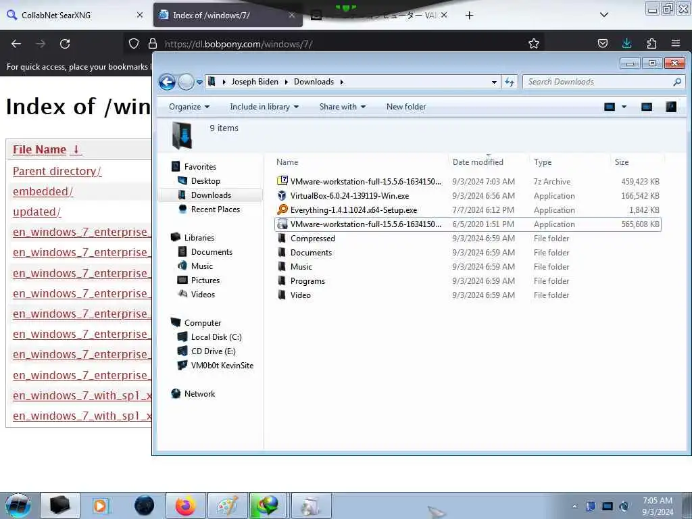Sort files by the Type column

[543, 162]
